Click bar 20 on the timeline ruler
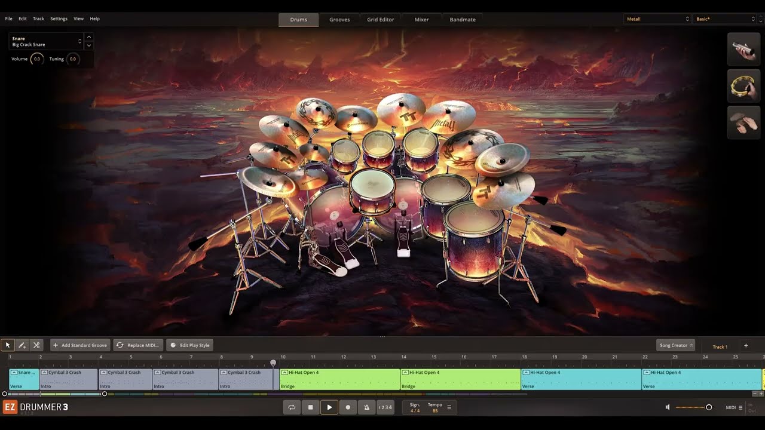Image resolution: width=765 pixels, height=430 pixels. (x=585, y=357)
